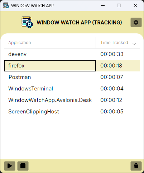Select the Postman row
Image resolution: width=144 pixels, height=173 pixels.
72,77
